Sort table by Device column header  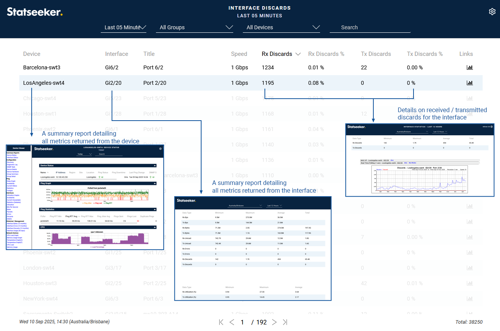pos(32,54)
